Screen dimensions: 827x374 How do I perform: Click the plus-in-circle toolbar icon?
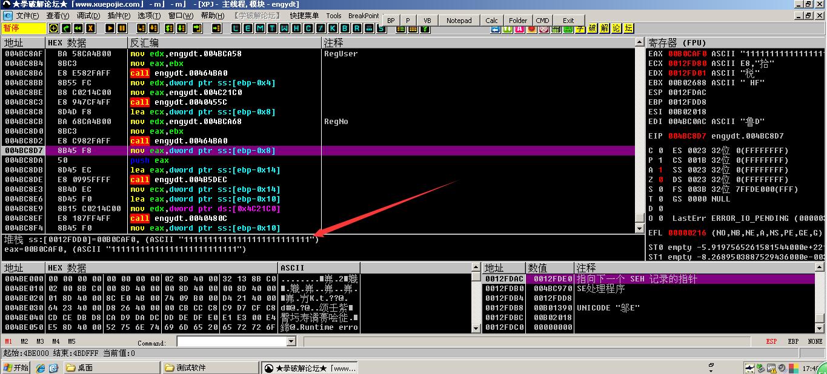pyautogui.click(x=53, y=28)
